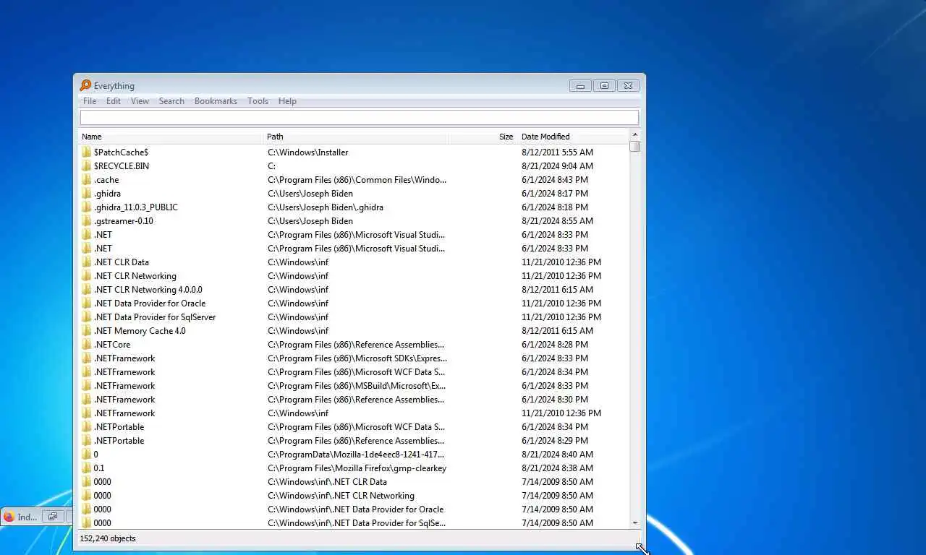The width and height of the screenshot is (926, 555).
Task: Click path 'C:\Program Files\Mozilla Firefox\gmp-clearkey'
Action: click(357, 468)
